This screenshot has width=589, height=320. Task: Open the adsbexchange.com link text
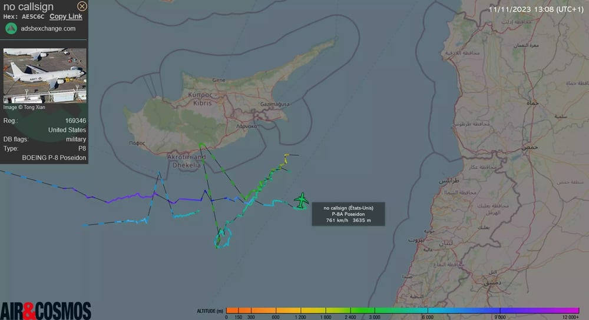tap(48, 28)
